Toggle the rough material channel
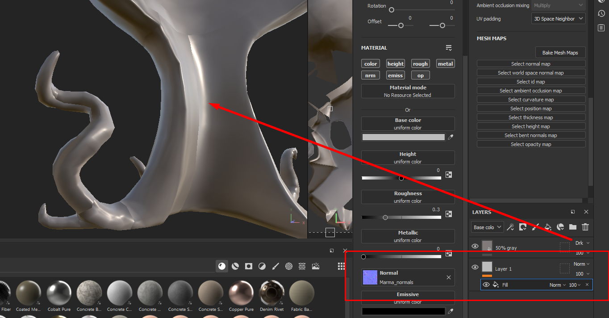The width and height of the screenshot is (609, 318). pos(421,64)
